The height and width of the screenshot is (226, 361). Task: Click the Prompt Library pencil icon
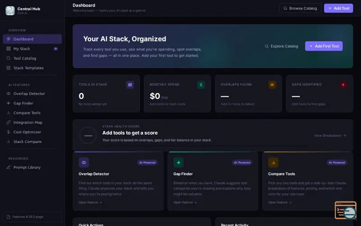(9, 167)
